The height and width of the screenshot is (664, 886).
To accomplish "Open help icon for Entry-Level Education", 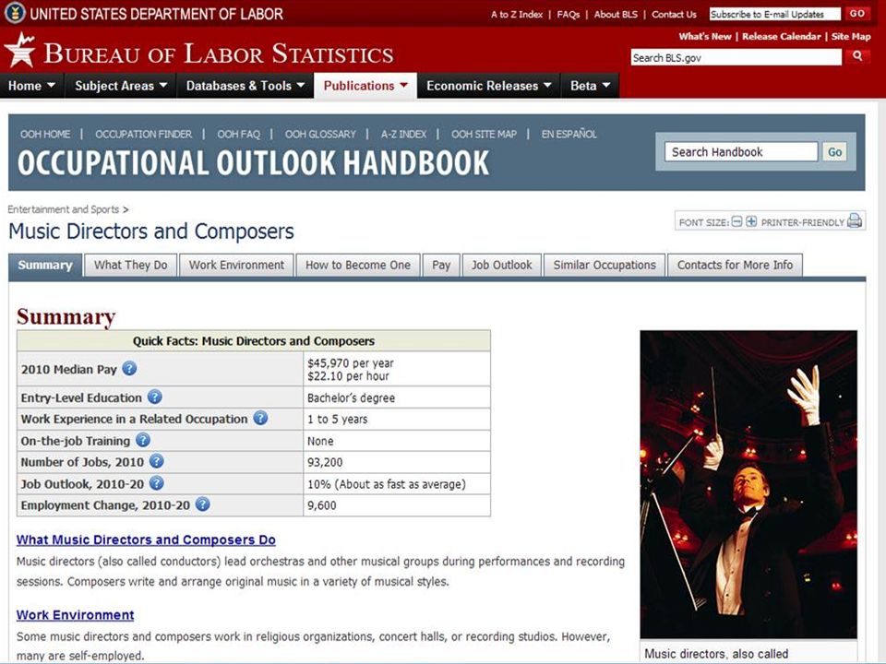I will click(x=155, y=397).
